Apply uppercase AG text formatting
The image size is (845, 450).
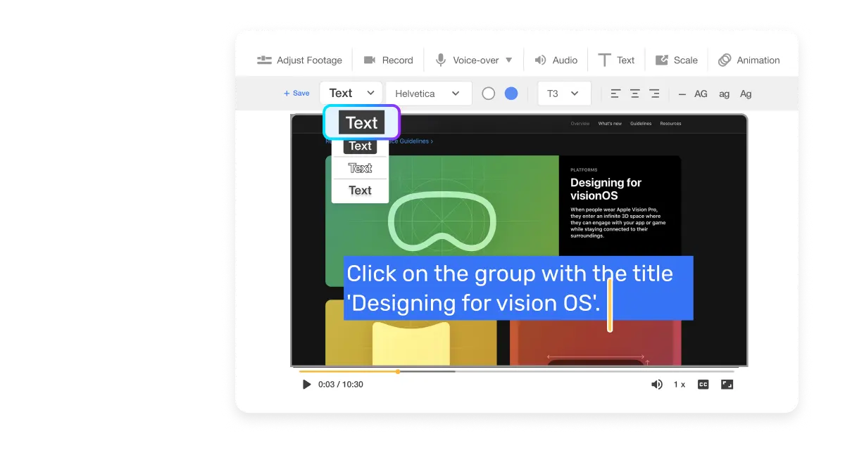[x=701, y=93]
